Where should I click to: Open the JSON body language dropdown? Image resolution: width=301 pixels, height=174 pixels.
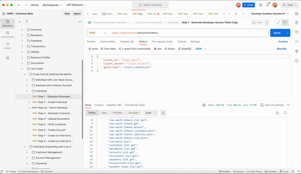coord(201,49)
